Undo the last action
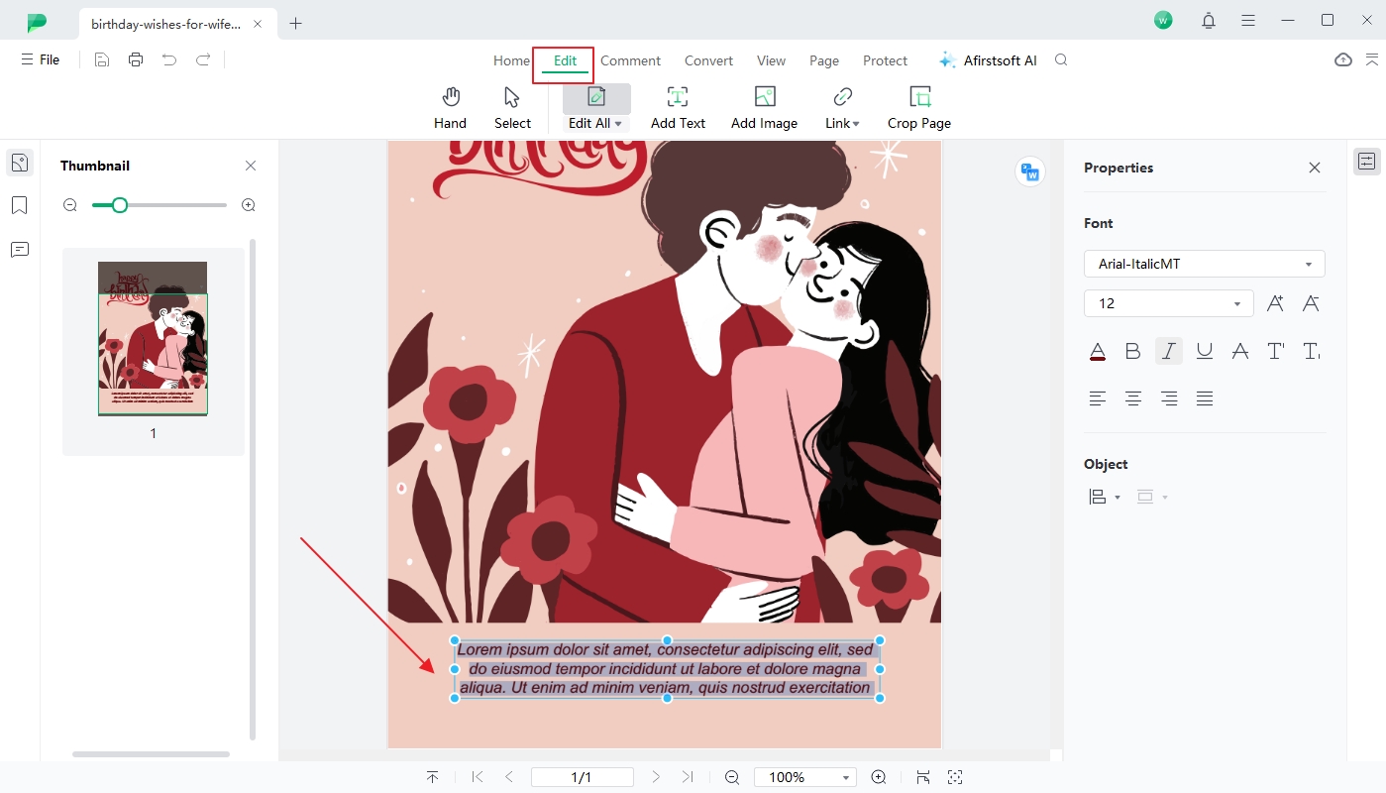The width and height of the screenshot is (1386, 793). [169, 59]
